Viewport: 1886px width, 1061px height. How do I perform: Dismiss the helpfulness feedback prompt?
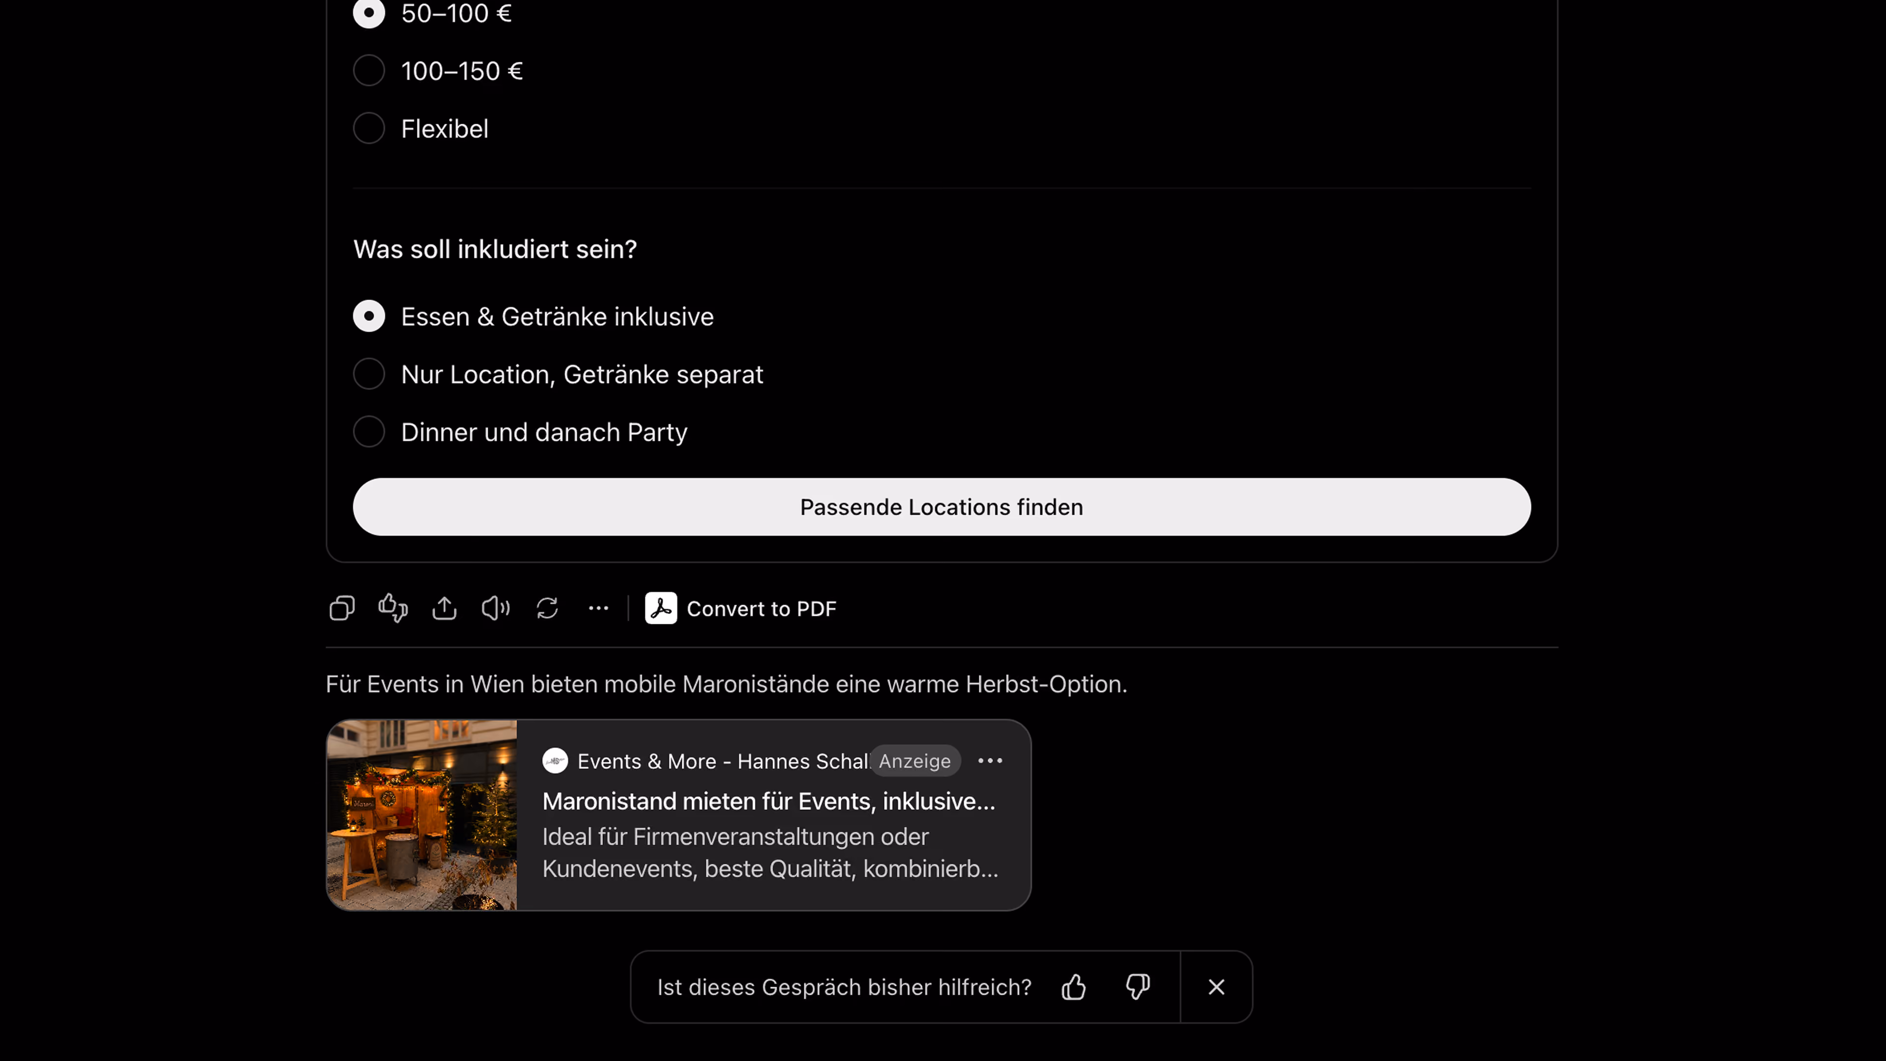[x=1216, y=987]
